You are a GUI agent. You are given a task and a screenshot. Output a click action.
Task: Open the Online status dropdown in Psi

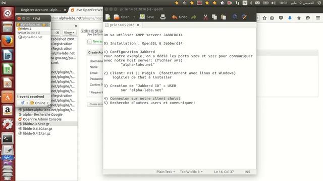click(39, 103)
